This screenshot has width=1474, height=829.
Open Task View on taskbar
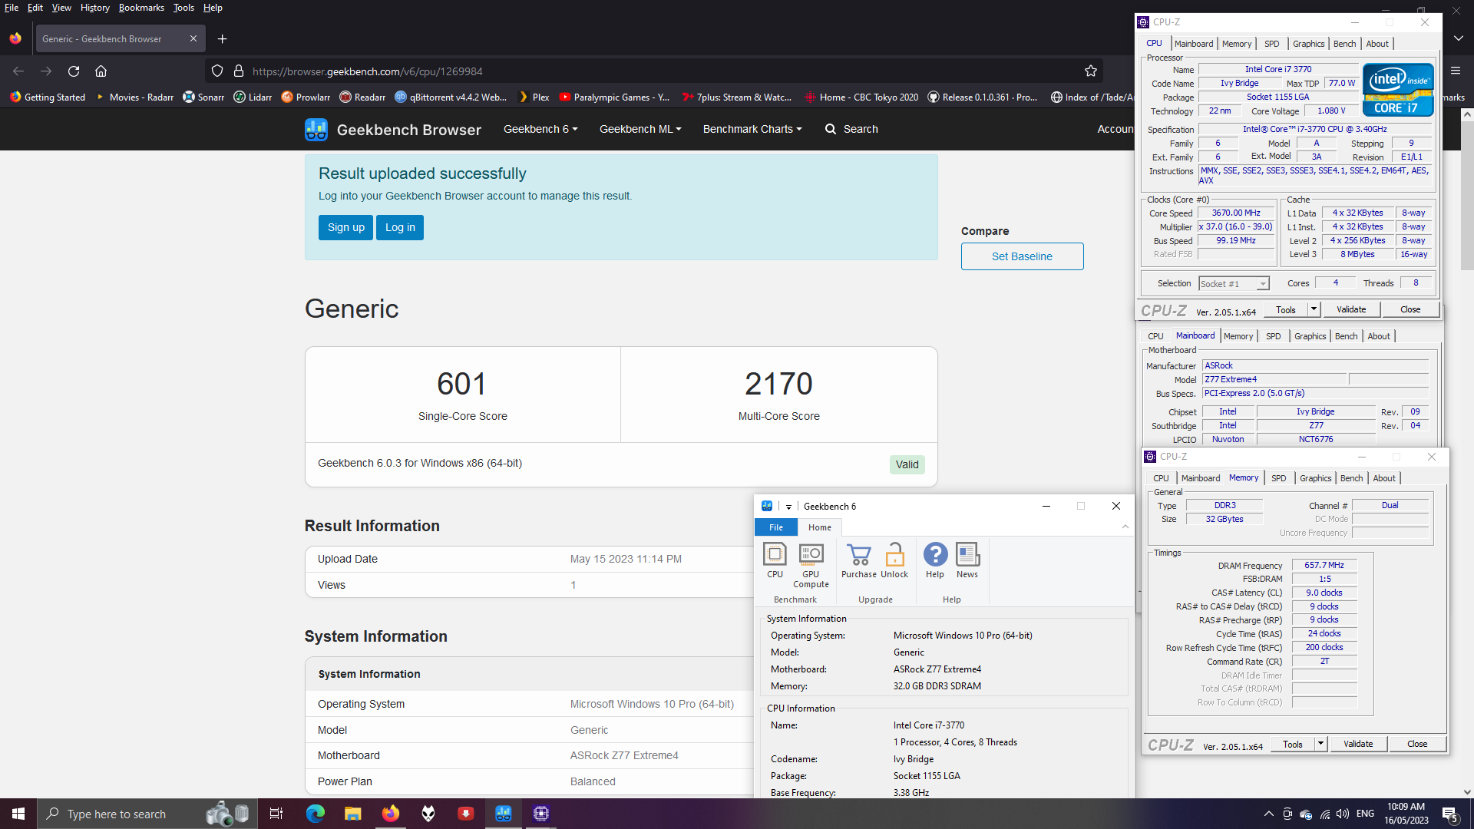tap(276, 814)
